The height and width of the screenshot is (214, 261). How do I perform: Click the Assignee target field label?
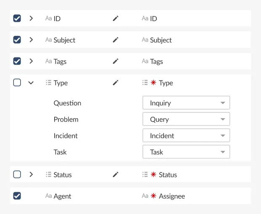[171, 196]
